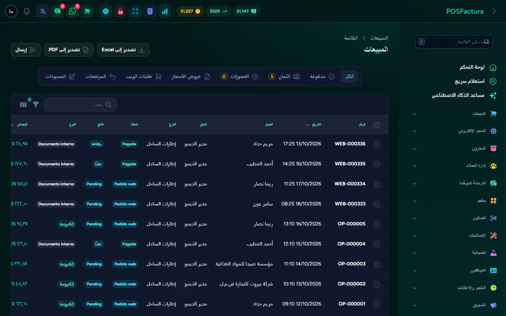Toggle fullscreen with expand arrows icon
The height and width of the screenshot is (316, 506).
click(x=135, y=11)
